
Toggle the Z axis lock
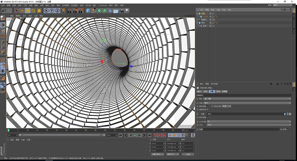pos(57,11)
